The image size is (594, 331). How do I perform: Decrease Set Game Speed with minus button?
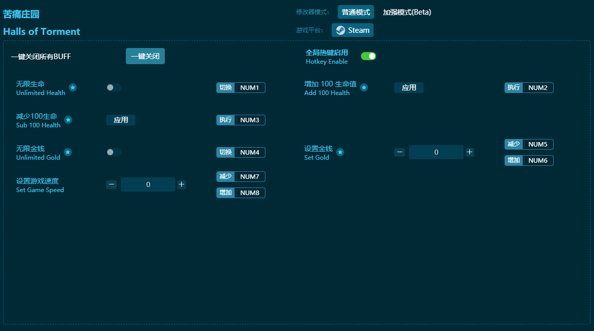coord(111,184)
